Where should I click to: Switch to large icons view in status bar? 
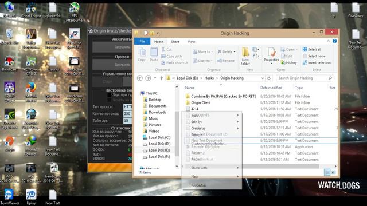click(x=334, y=172)
